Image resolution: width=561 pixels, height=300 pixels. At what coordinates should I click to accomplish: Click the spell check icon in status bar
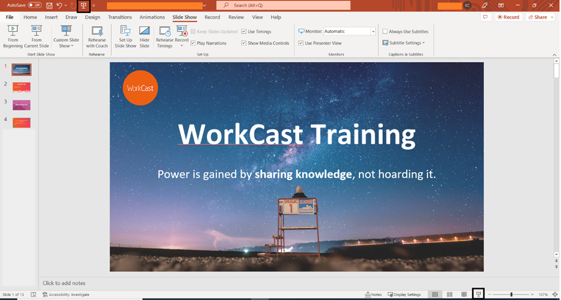(x=33, y=295)
